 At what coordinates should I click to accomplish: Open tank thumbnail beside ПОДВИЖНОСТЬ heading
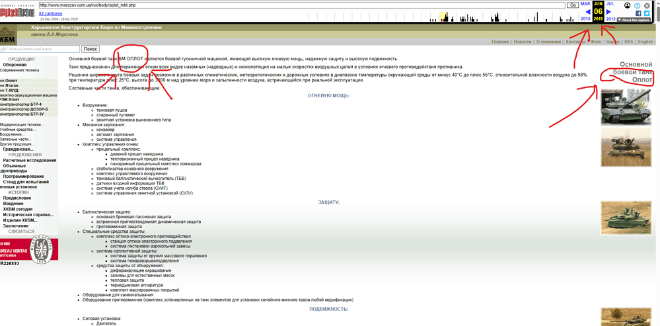coord(626,317)
